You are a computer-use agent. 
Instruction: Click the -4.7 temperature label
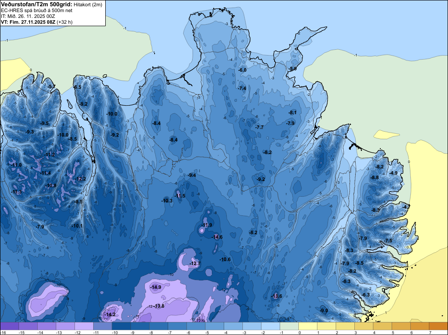pos(406,206)
